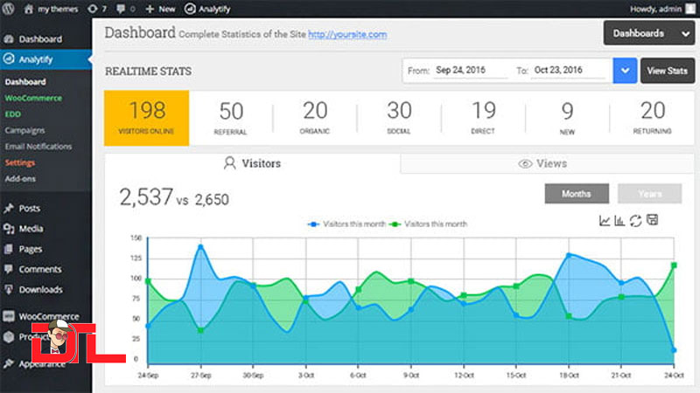Switch chart to line view icon
The image size is (700, 393).
pos(605,221)
